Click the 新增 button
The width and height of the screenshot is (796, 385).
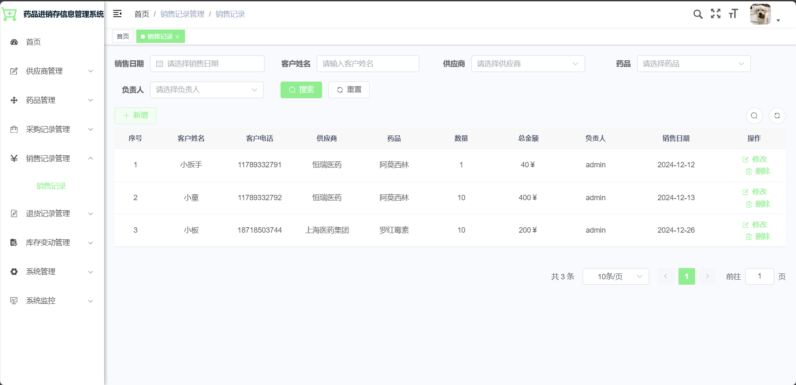coord(135,116)
